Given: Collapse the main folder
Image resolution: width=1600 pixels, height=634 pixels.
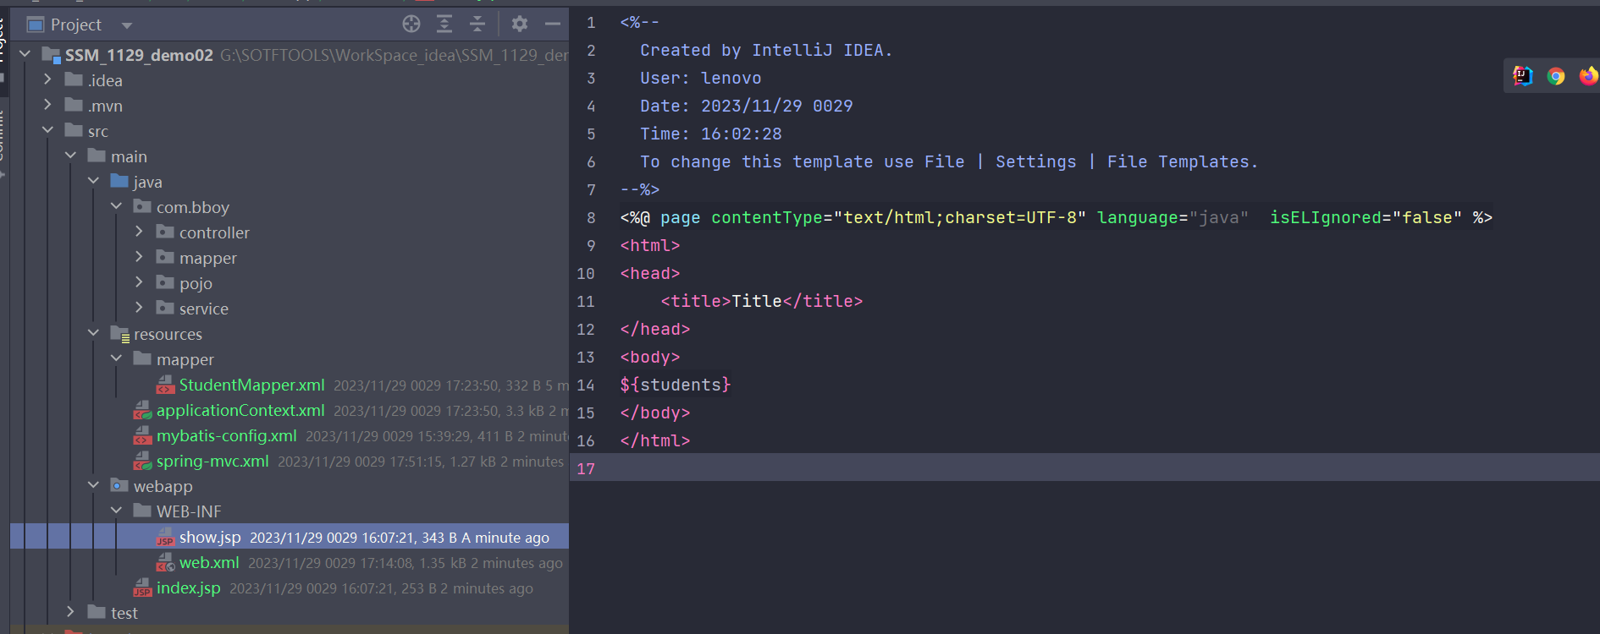Looking at the screenshot, I should click(x=71, y=156).
